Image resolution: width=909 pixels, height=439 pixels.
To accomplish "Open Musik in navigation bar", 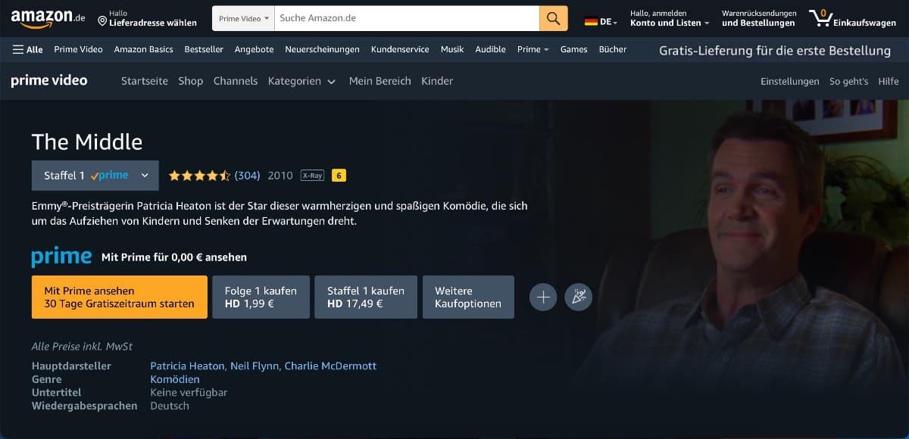I will pyautogui.click(x=452, y=49).
